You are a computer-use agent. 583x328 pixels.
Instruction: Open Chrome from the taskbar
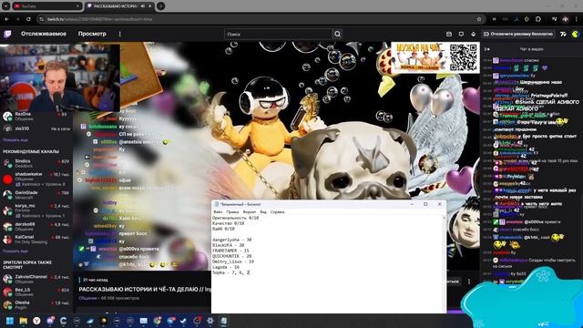(x=157, y=321)
